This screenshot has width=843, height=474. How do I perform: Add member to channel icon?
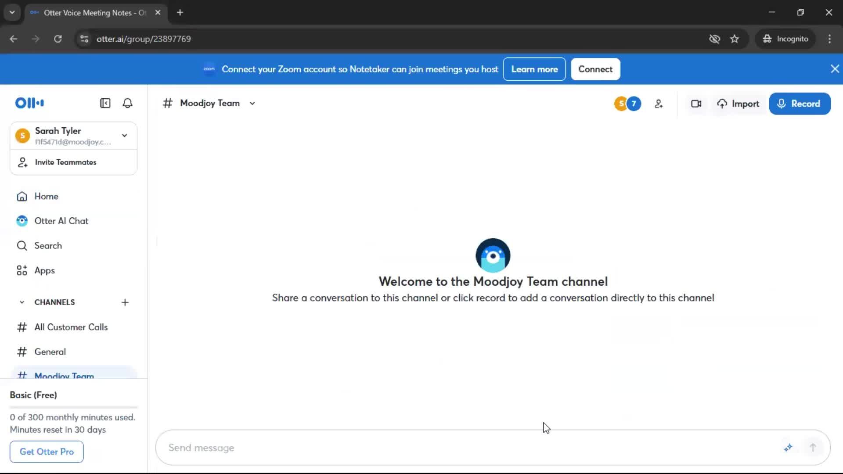(x=659, y=104)
